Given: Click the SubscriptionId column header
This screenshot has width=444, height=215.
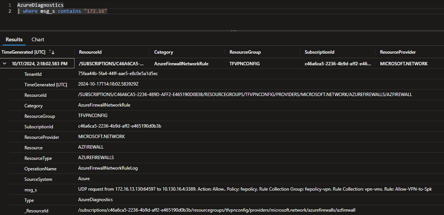Looking at the screenshot, I should tap(319, 52).
